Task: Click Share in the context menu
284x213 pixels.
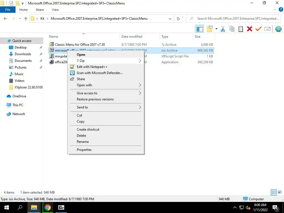Action: [x=106, y=79]
